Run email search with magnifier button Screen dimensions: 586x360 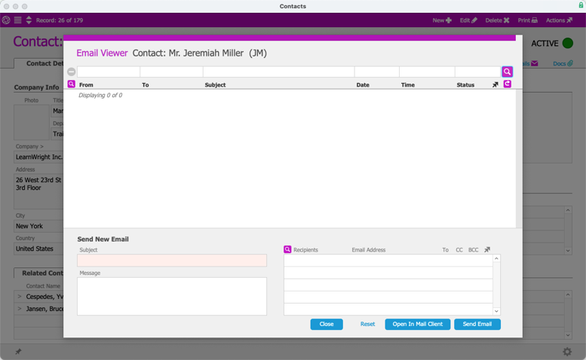click(507, 72)
